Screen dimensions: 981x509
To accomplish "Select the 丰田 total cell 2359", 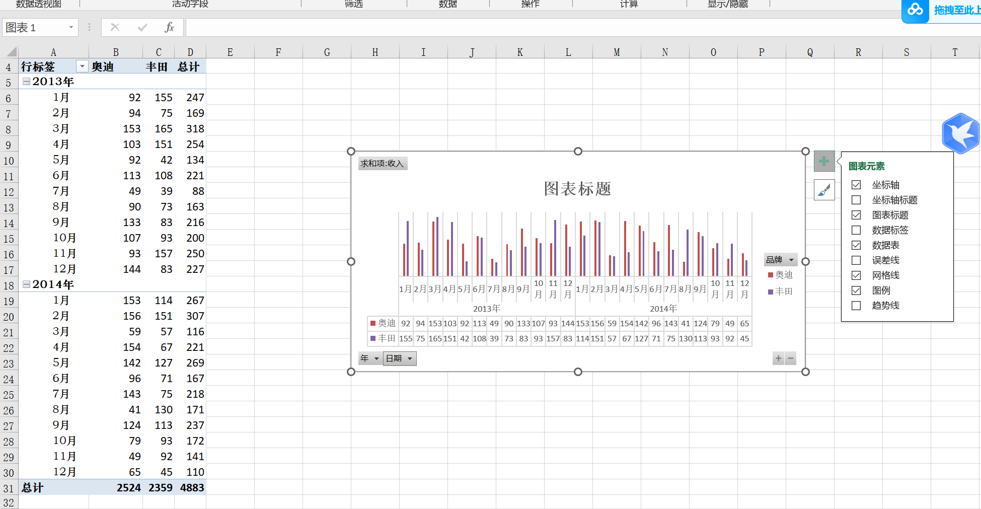I will [x=159, y=487].
